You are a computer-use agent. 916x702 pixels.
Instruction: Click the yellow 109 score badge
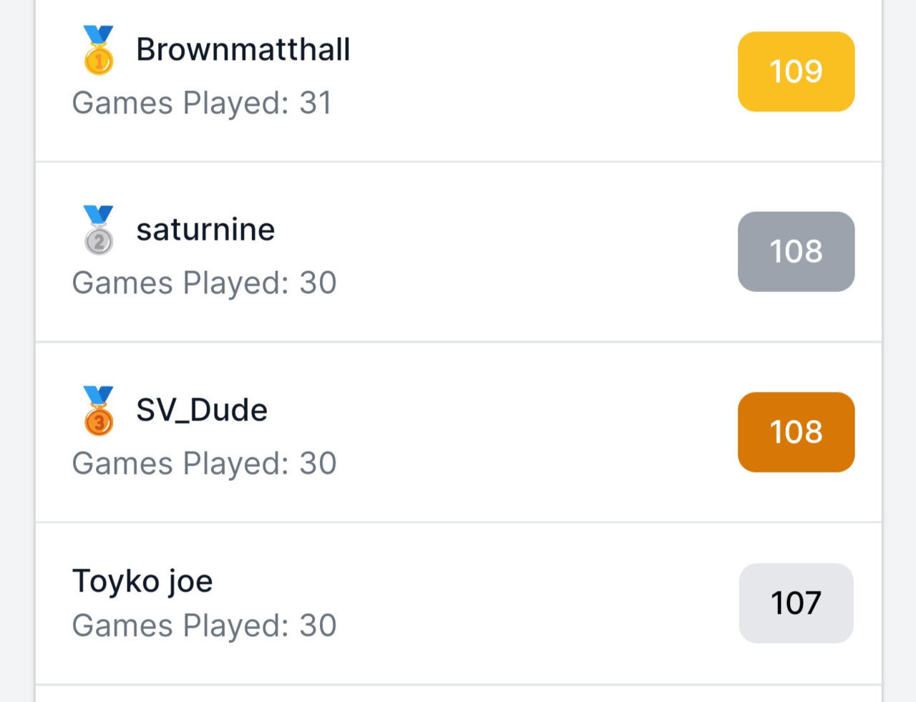pos(796,72)
